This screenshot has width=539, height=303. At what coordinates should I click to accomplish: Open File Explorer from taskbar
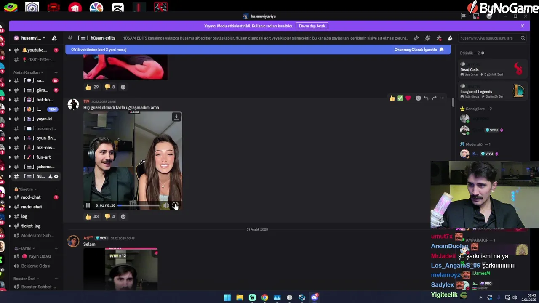[x=240, y=298]
